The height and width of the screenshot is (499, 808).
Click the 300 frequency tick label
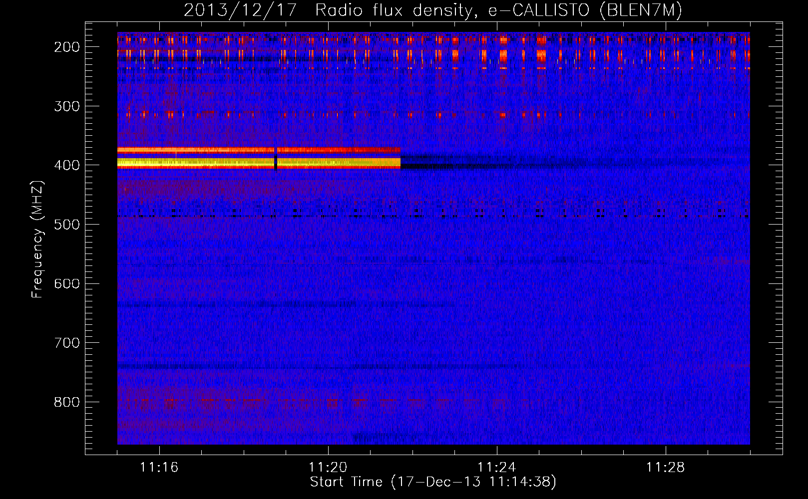[66, 106]
